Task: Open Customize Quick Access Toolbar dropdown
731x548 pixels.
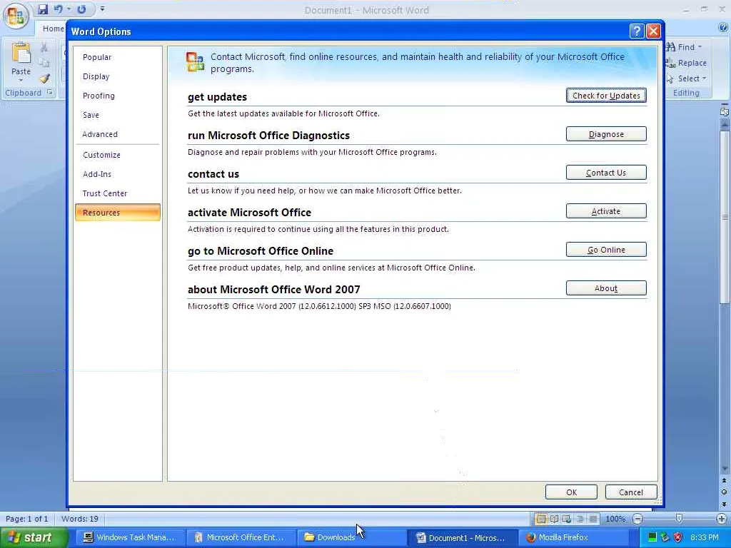Action: pos(103,9)
